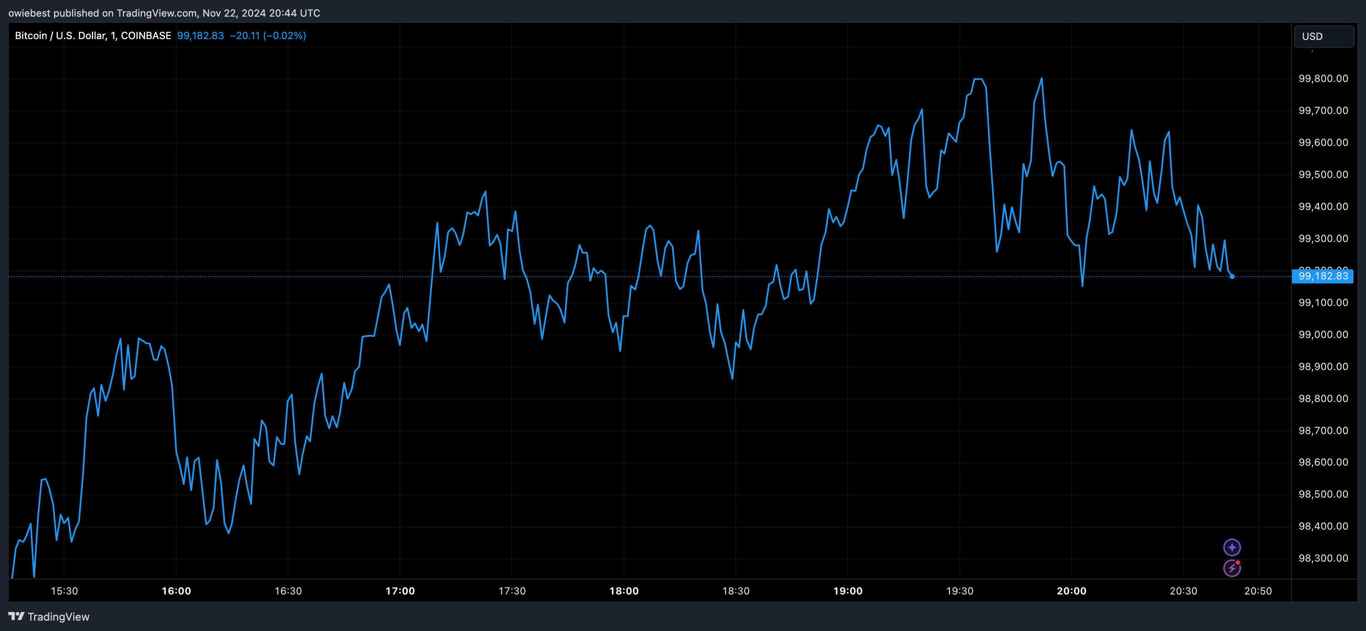
Task: Click the blue 99,182.83 current price tag
Action: click(1322, 276)
